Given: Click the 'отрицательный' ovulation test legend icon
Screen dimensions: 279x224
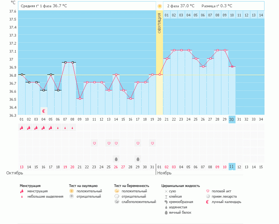Looking at the screenshot, I should [x=71, y=196].
